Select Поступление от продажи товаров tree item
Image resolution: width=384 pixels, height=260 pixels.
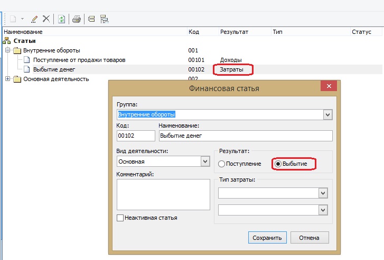pos(78,60)
